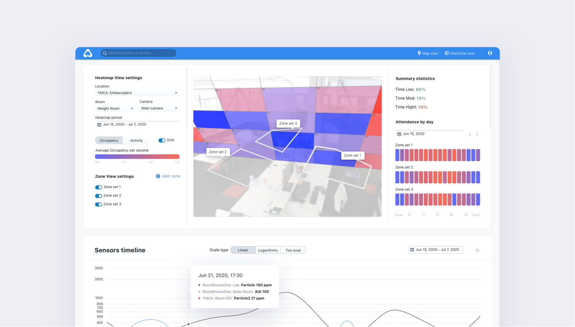Click the YMCA: Room 001 tooltip entry
Image resolution: width=575 pixels, height=327 pixels.
pos(231,298)
